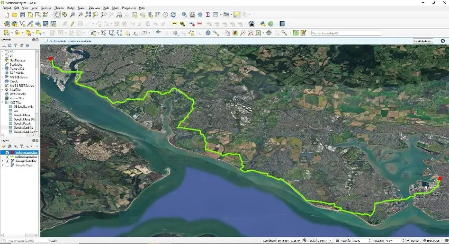The height and width of the screenshot is (244, 449).
Task: Click the Refresh map icon
Action: pyautogui.click(x=173, y=15)
